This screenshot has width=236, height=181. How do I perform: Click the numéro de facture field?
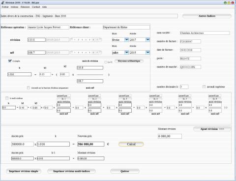coord(190,41)
